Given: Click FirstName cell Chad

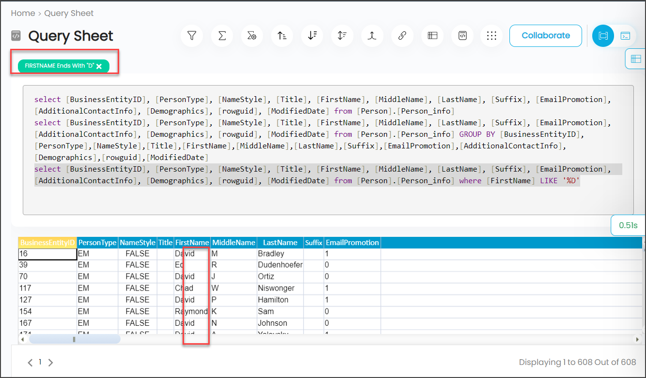Looking at the screenshot, I should (192, 288).
